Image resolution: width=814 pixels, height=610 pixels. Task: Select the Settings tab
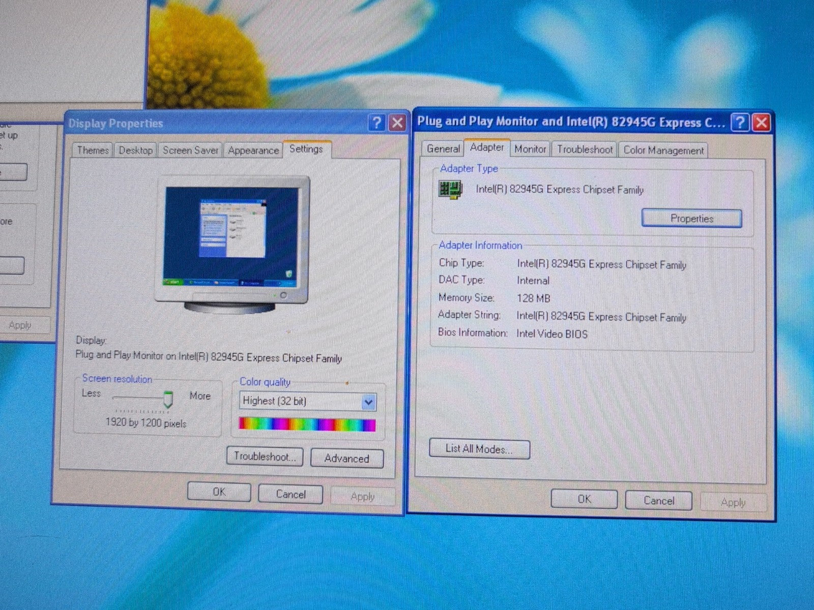306,149
